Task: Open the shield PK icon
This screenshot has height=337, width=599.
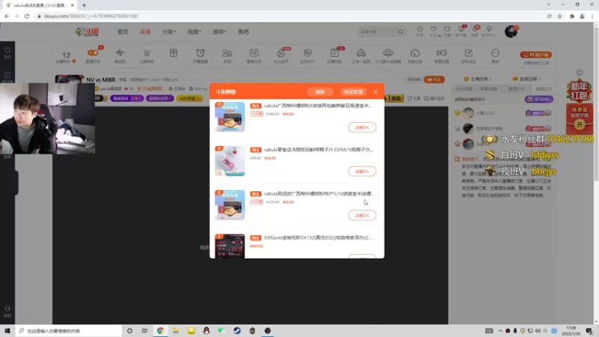Action: click(x=308, y=52)
